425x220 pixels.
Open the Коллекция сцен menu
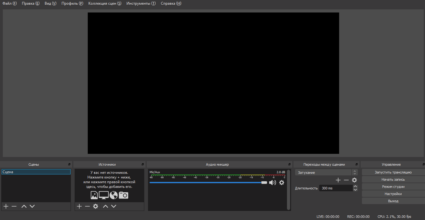(x=105, y=3)
